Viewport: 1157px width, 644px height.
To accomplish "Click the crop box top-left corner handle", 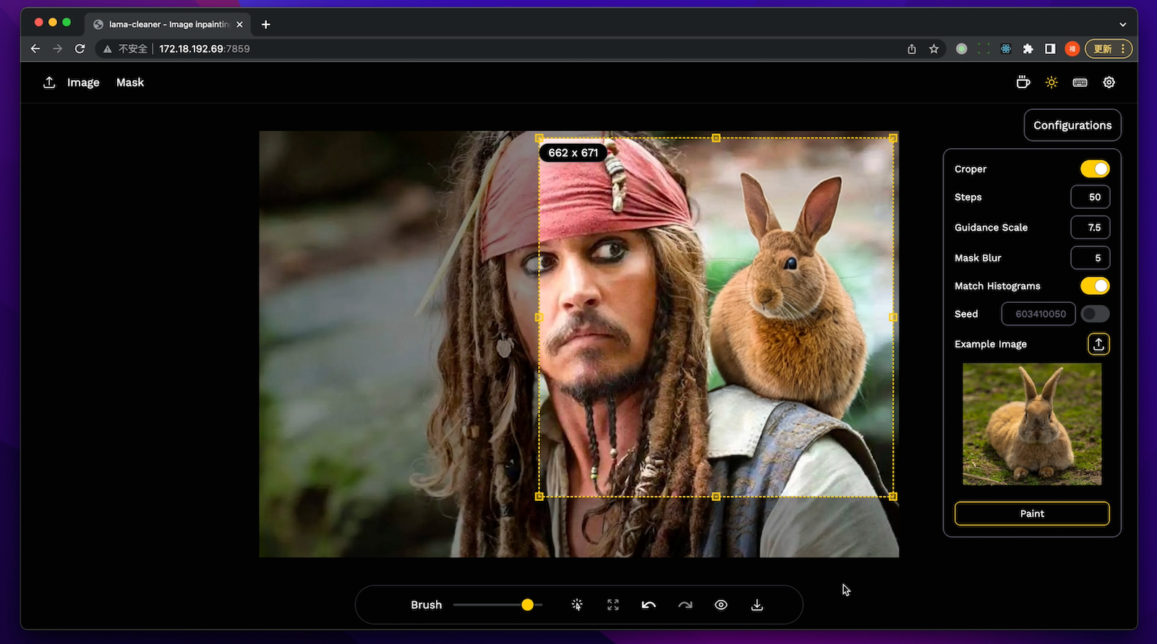I will tap(539, 138).
